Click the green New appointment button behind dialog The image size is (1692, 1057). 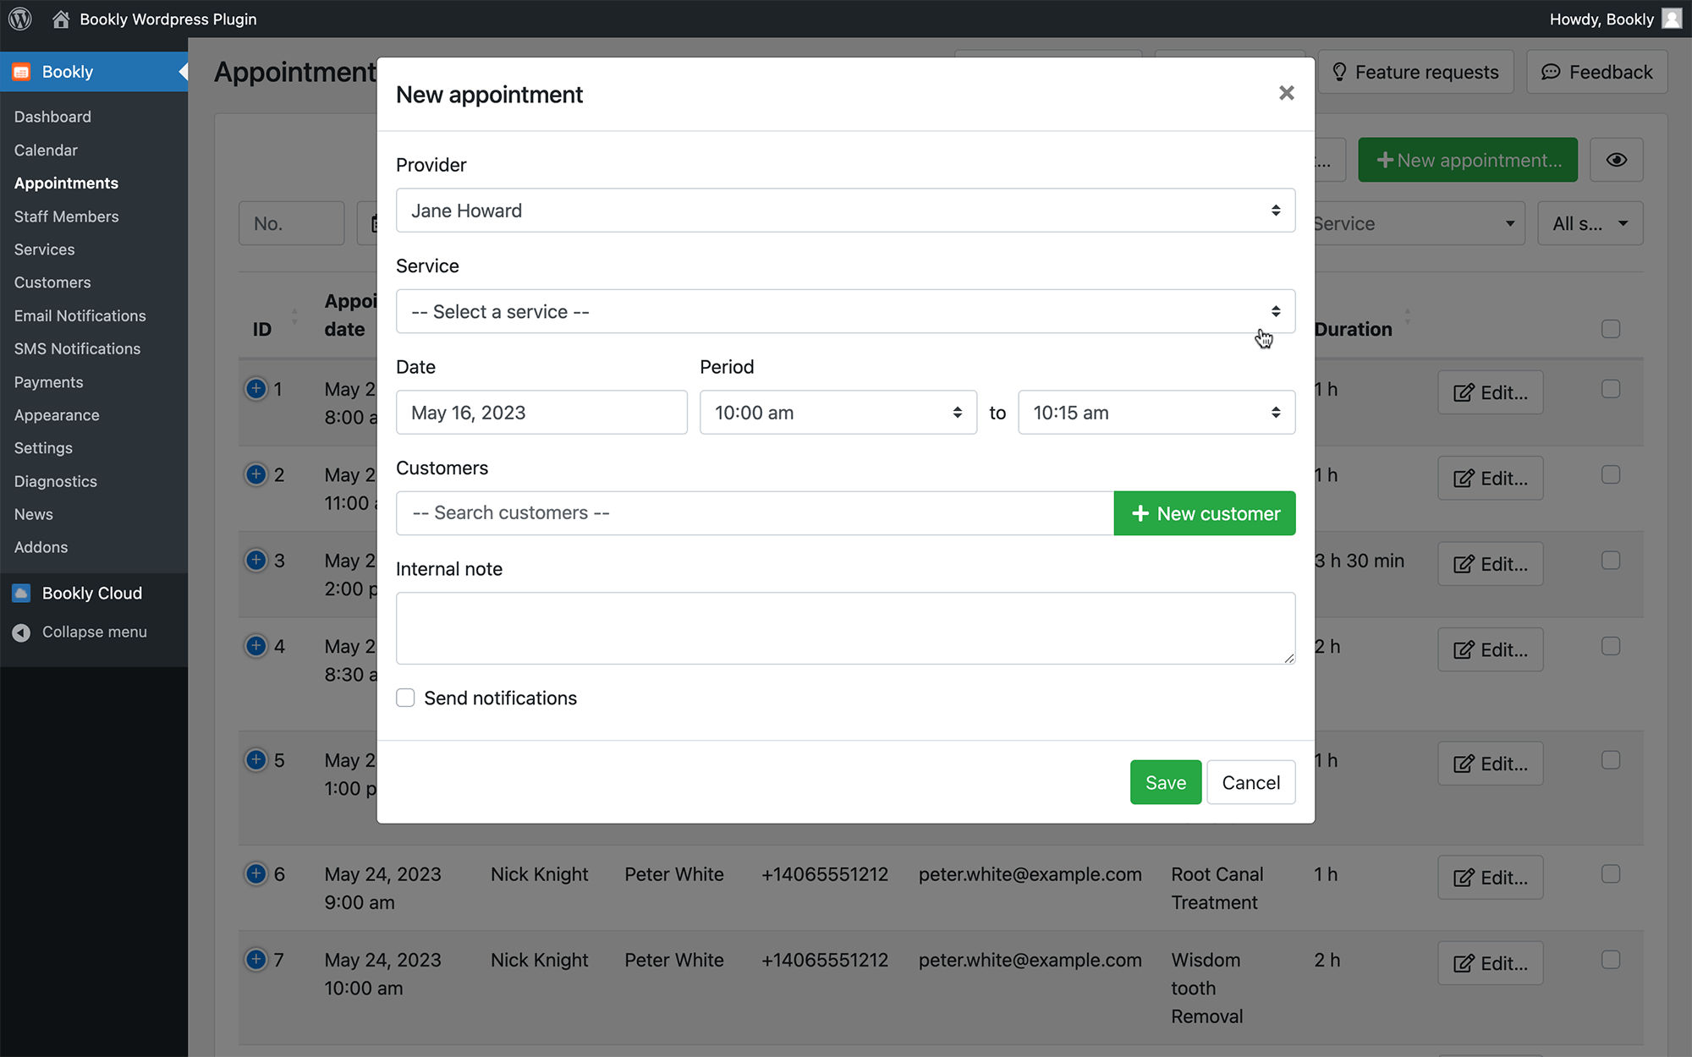1468,160
